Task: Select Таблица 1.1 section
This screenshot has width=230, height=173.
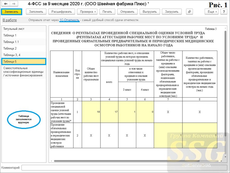Action: (x=24, y=42)
